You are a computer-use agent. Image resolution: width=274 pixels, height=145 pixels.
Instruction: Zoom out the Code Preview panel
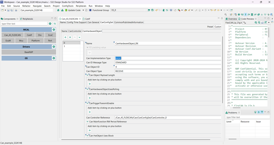(259, 23)
